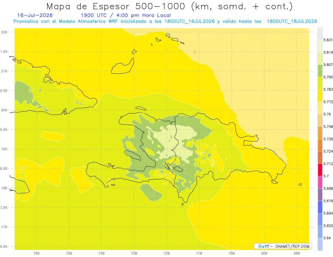This screenshot has height=257, width=333.
Task: Click the 6.5N latitude label
Action: click(x=3, y=246)
